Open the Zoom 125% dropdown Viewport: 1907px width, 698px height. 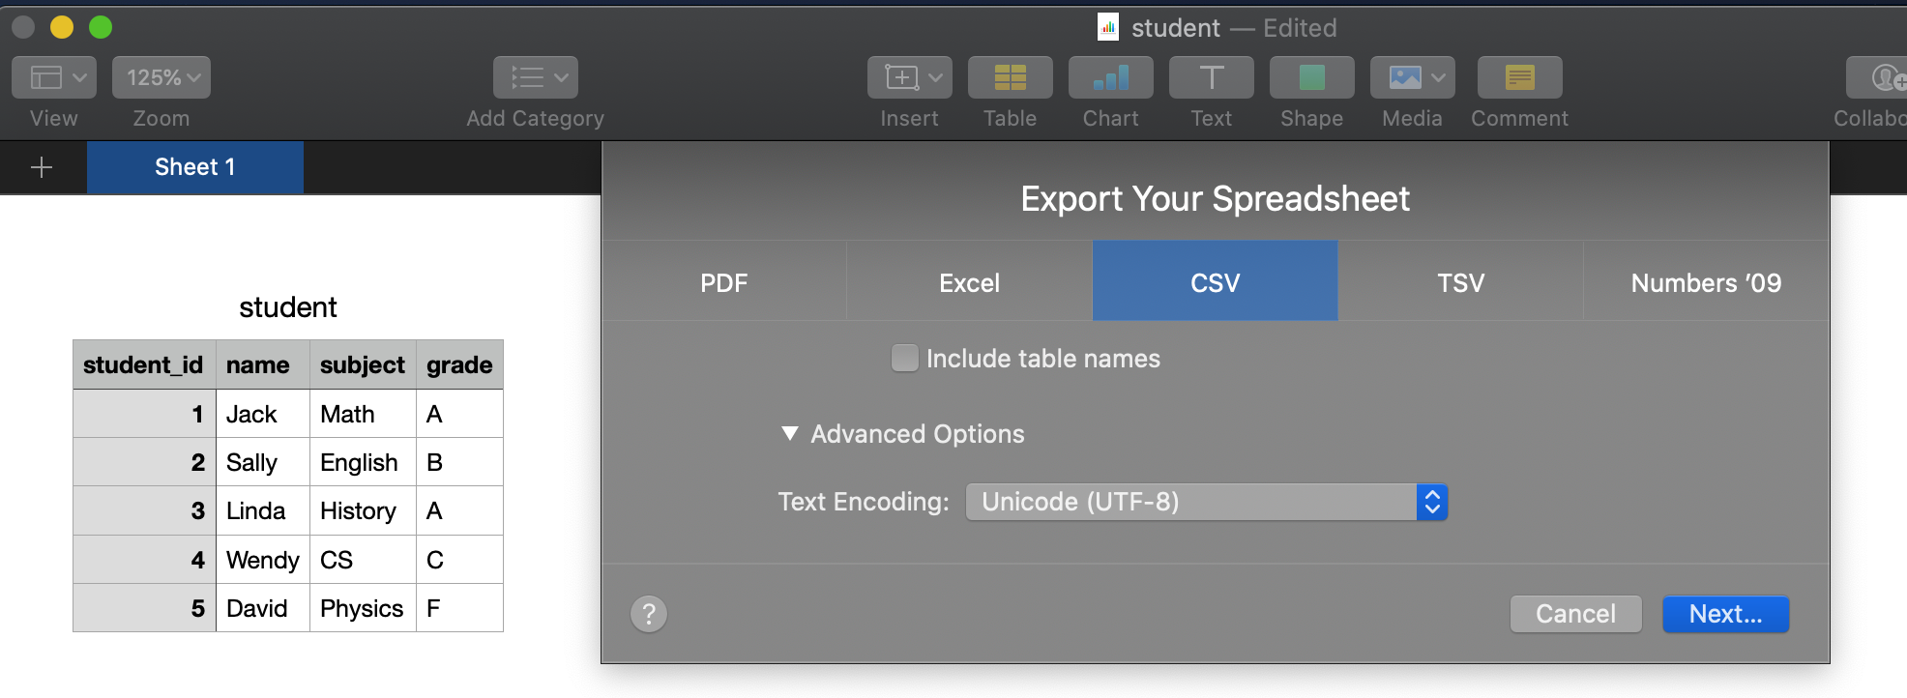161,77
